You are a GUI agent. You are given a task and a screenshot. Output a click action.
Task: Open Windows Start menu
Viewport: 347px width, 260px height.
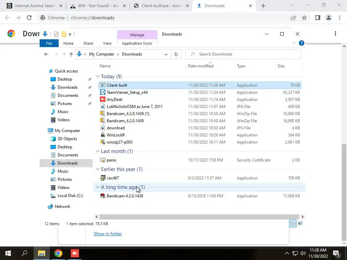coord(8,253)
